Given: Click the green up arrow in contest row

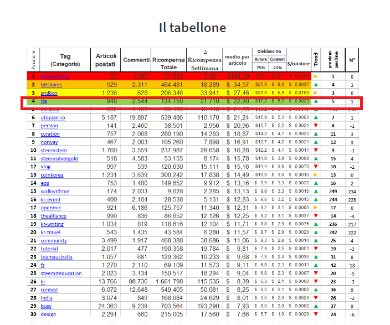Looking at the screenshot, I should click(x=316, y=290).
